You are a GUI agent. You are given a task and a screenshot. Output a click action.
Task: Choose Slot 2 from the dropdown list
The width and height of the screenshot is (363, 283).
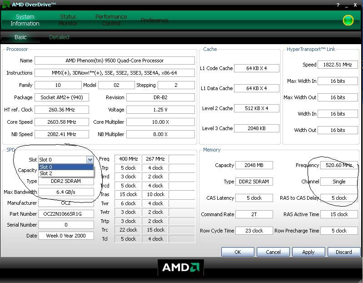tap(66, 173)
